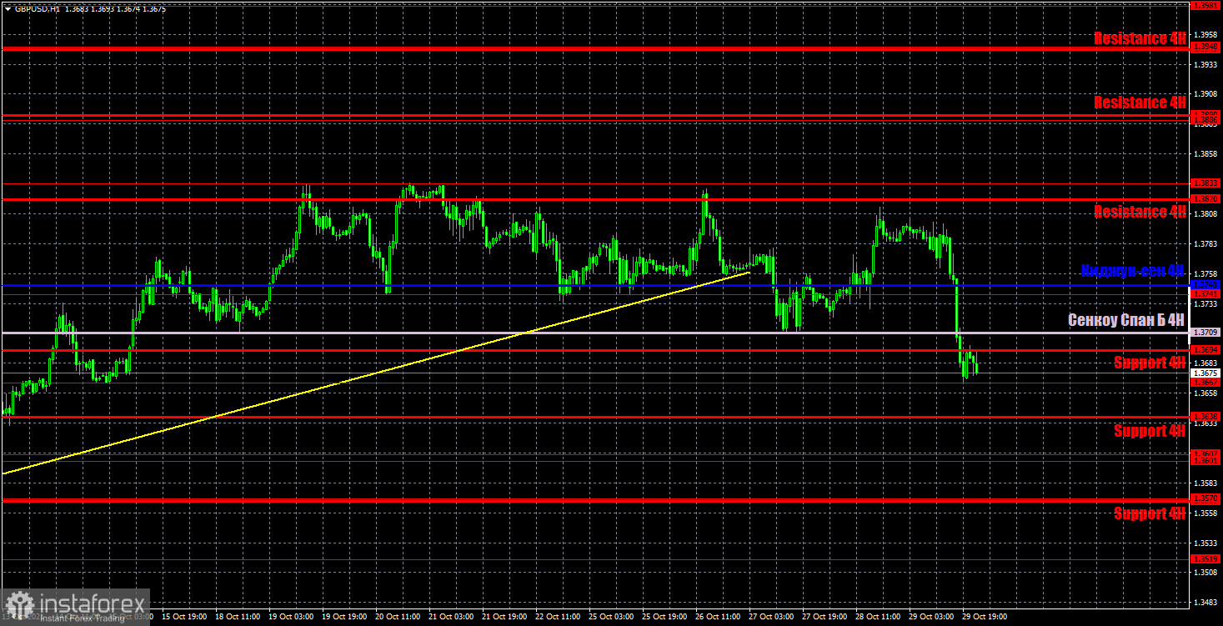Click the 1.3483 price axis value
The height and width of the screenshot is (626, 1223).
[1206, 603]
